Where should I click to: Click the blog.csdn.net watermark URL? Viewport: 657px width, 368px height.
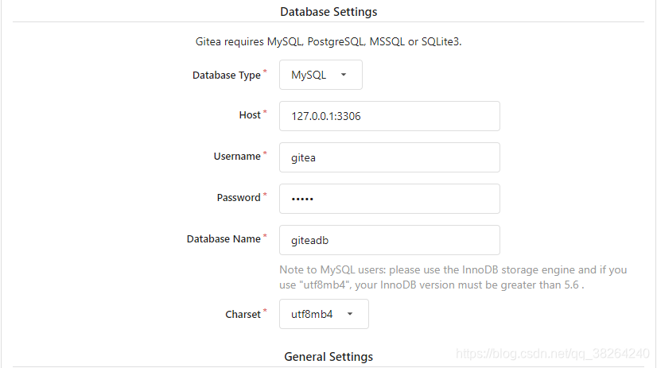(553, 354)
